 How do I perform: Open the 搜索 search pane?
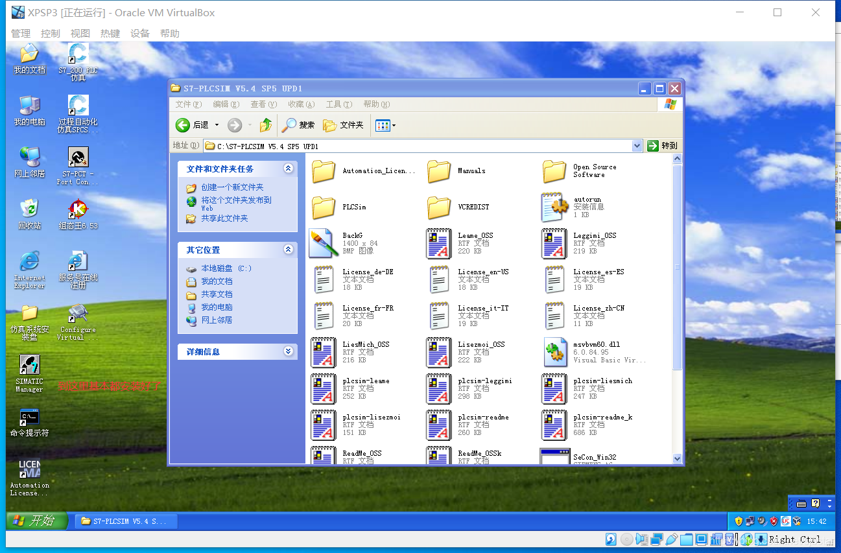pyautogui.click(x=298, y=125)
